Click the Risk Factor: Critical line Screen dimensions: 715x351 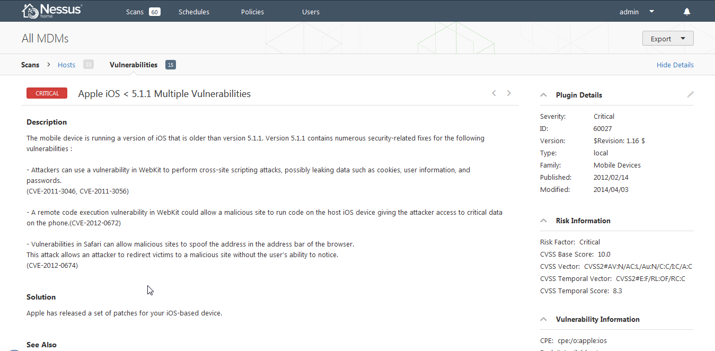(570, 242)
